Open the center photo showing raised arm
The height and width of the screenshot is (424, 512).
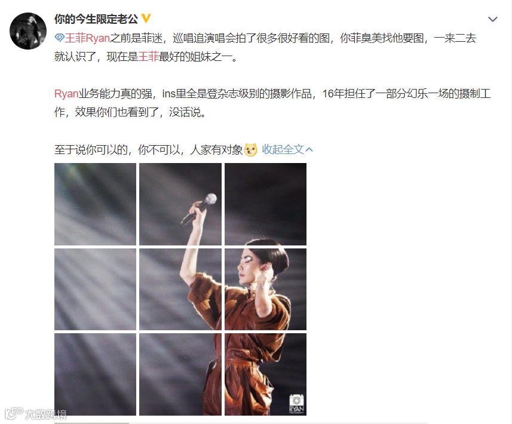click(180, 290)
